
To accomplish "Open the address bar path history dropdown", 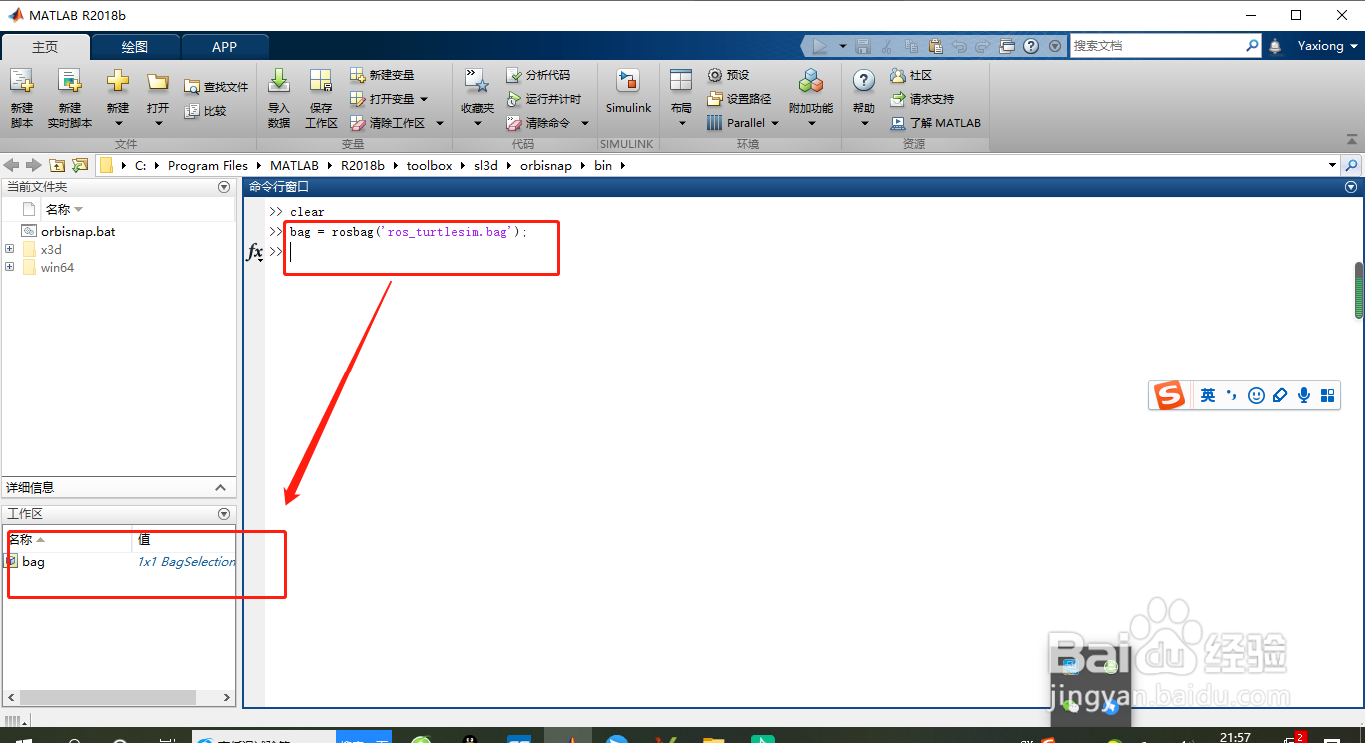I will point(1332,165).
